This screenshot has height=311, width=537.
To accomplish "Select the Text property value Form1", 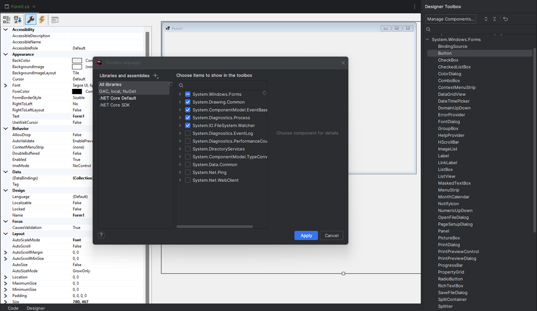I will click(78, 116).
